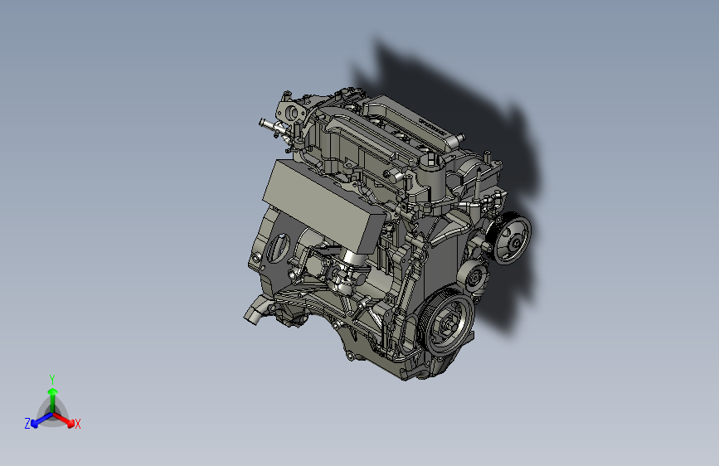719x466 pixels.
Task: Click the green Y axis of the triad
Action: pos(52,400)
